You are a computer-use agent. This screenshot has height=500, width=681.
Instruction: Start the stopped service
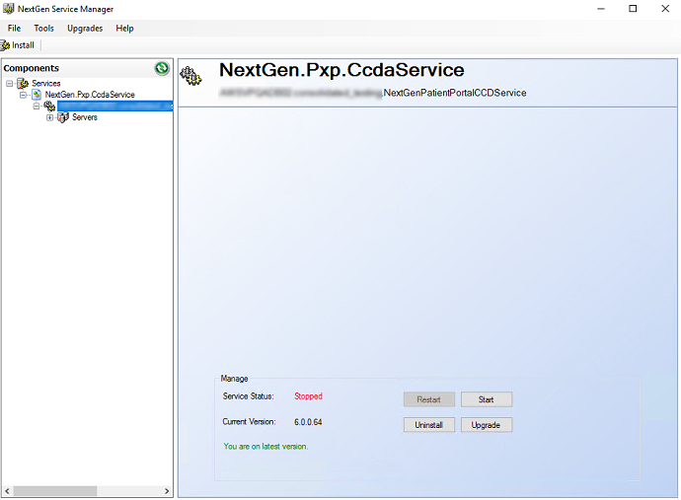pyautogui.click(x=487, y=399)
